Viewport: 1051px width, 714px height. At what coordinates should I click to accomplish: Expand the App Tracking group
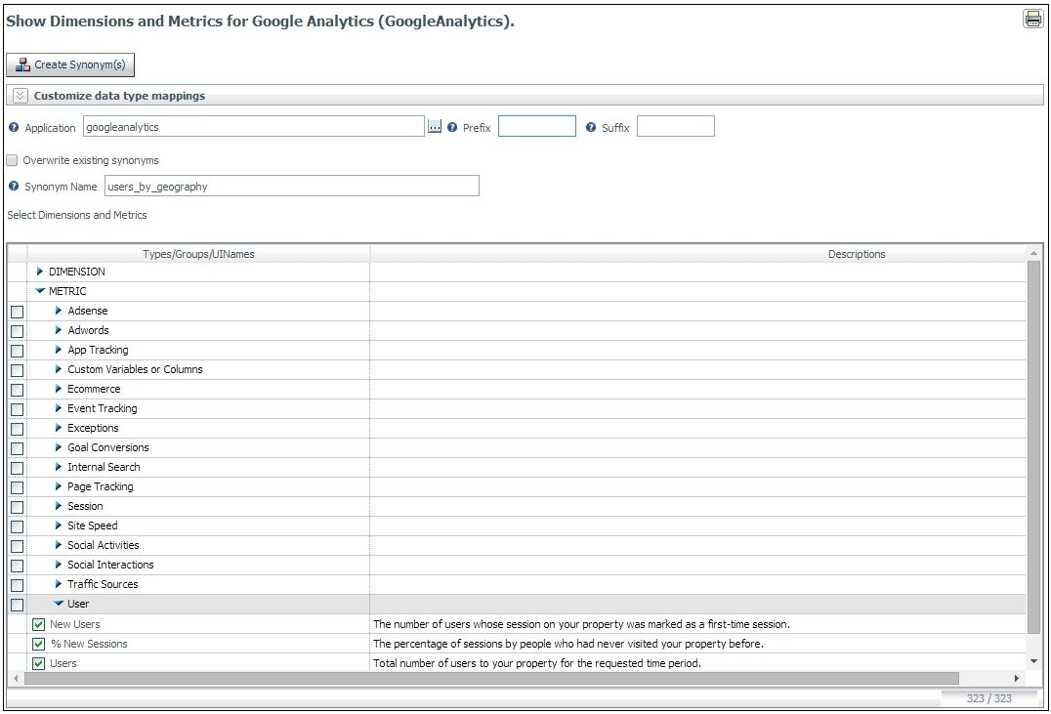click(59, 350)
